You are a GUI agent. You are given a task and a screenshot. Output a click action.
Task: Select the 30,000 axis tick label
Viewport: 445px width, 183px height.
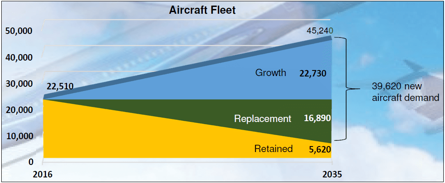click(x=19, y=83)
